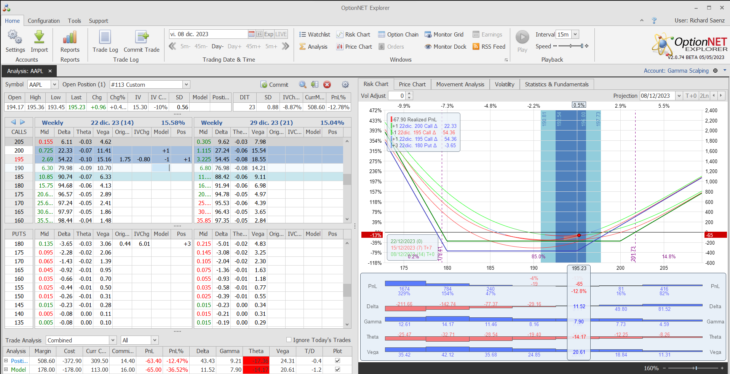Toggle Plot checkbox for Position row
This screenshot has height=374, width=730.
337,360
